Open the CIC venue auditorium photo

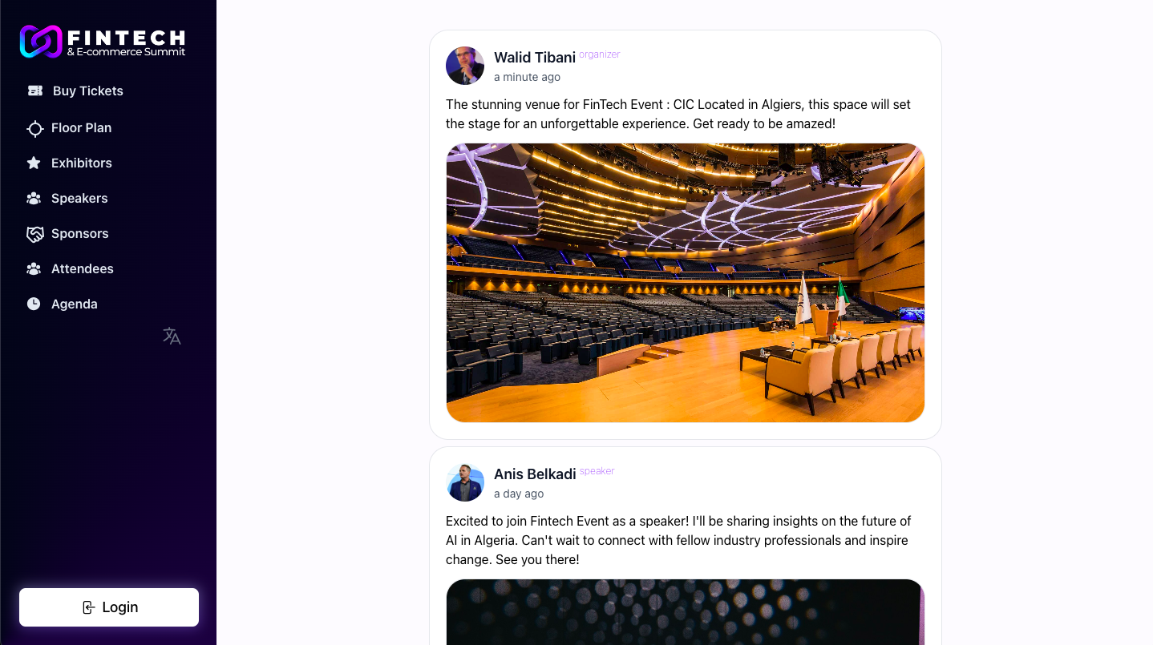[x=686, y=283]
